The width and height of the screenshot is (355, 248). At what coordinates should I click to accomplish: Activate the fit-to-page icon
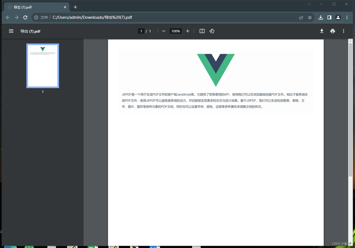coord(202,31)
